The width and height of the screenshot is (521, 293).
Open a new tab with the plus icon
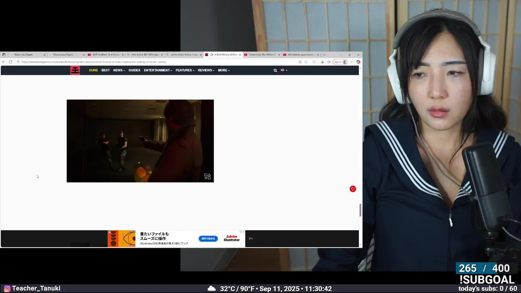coord(324,55)
